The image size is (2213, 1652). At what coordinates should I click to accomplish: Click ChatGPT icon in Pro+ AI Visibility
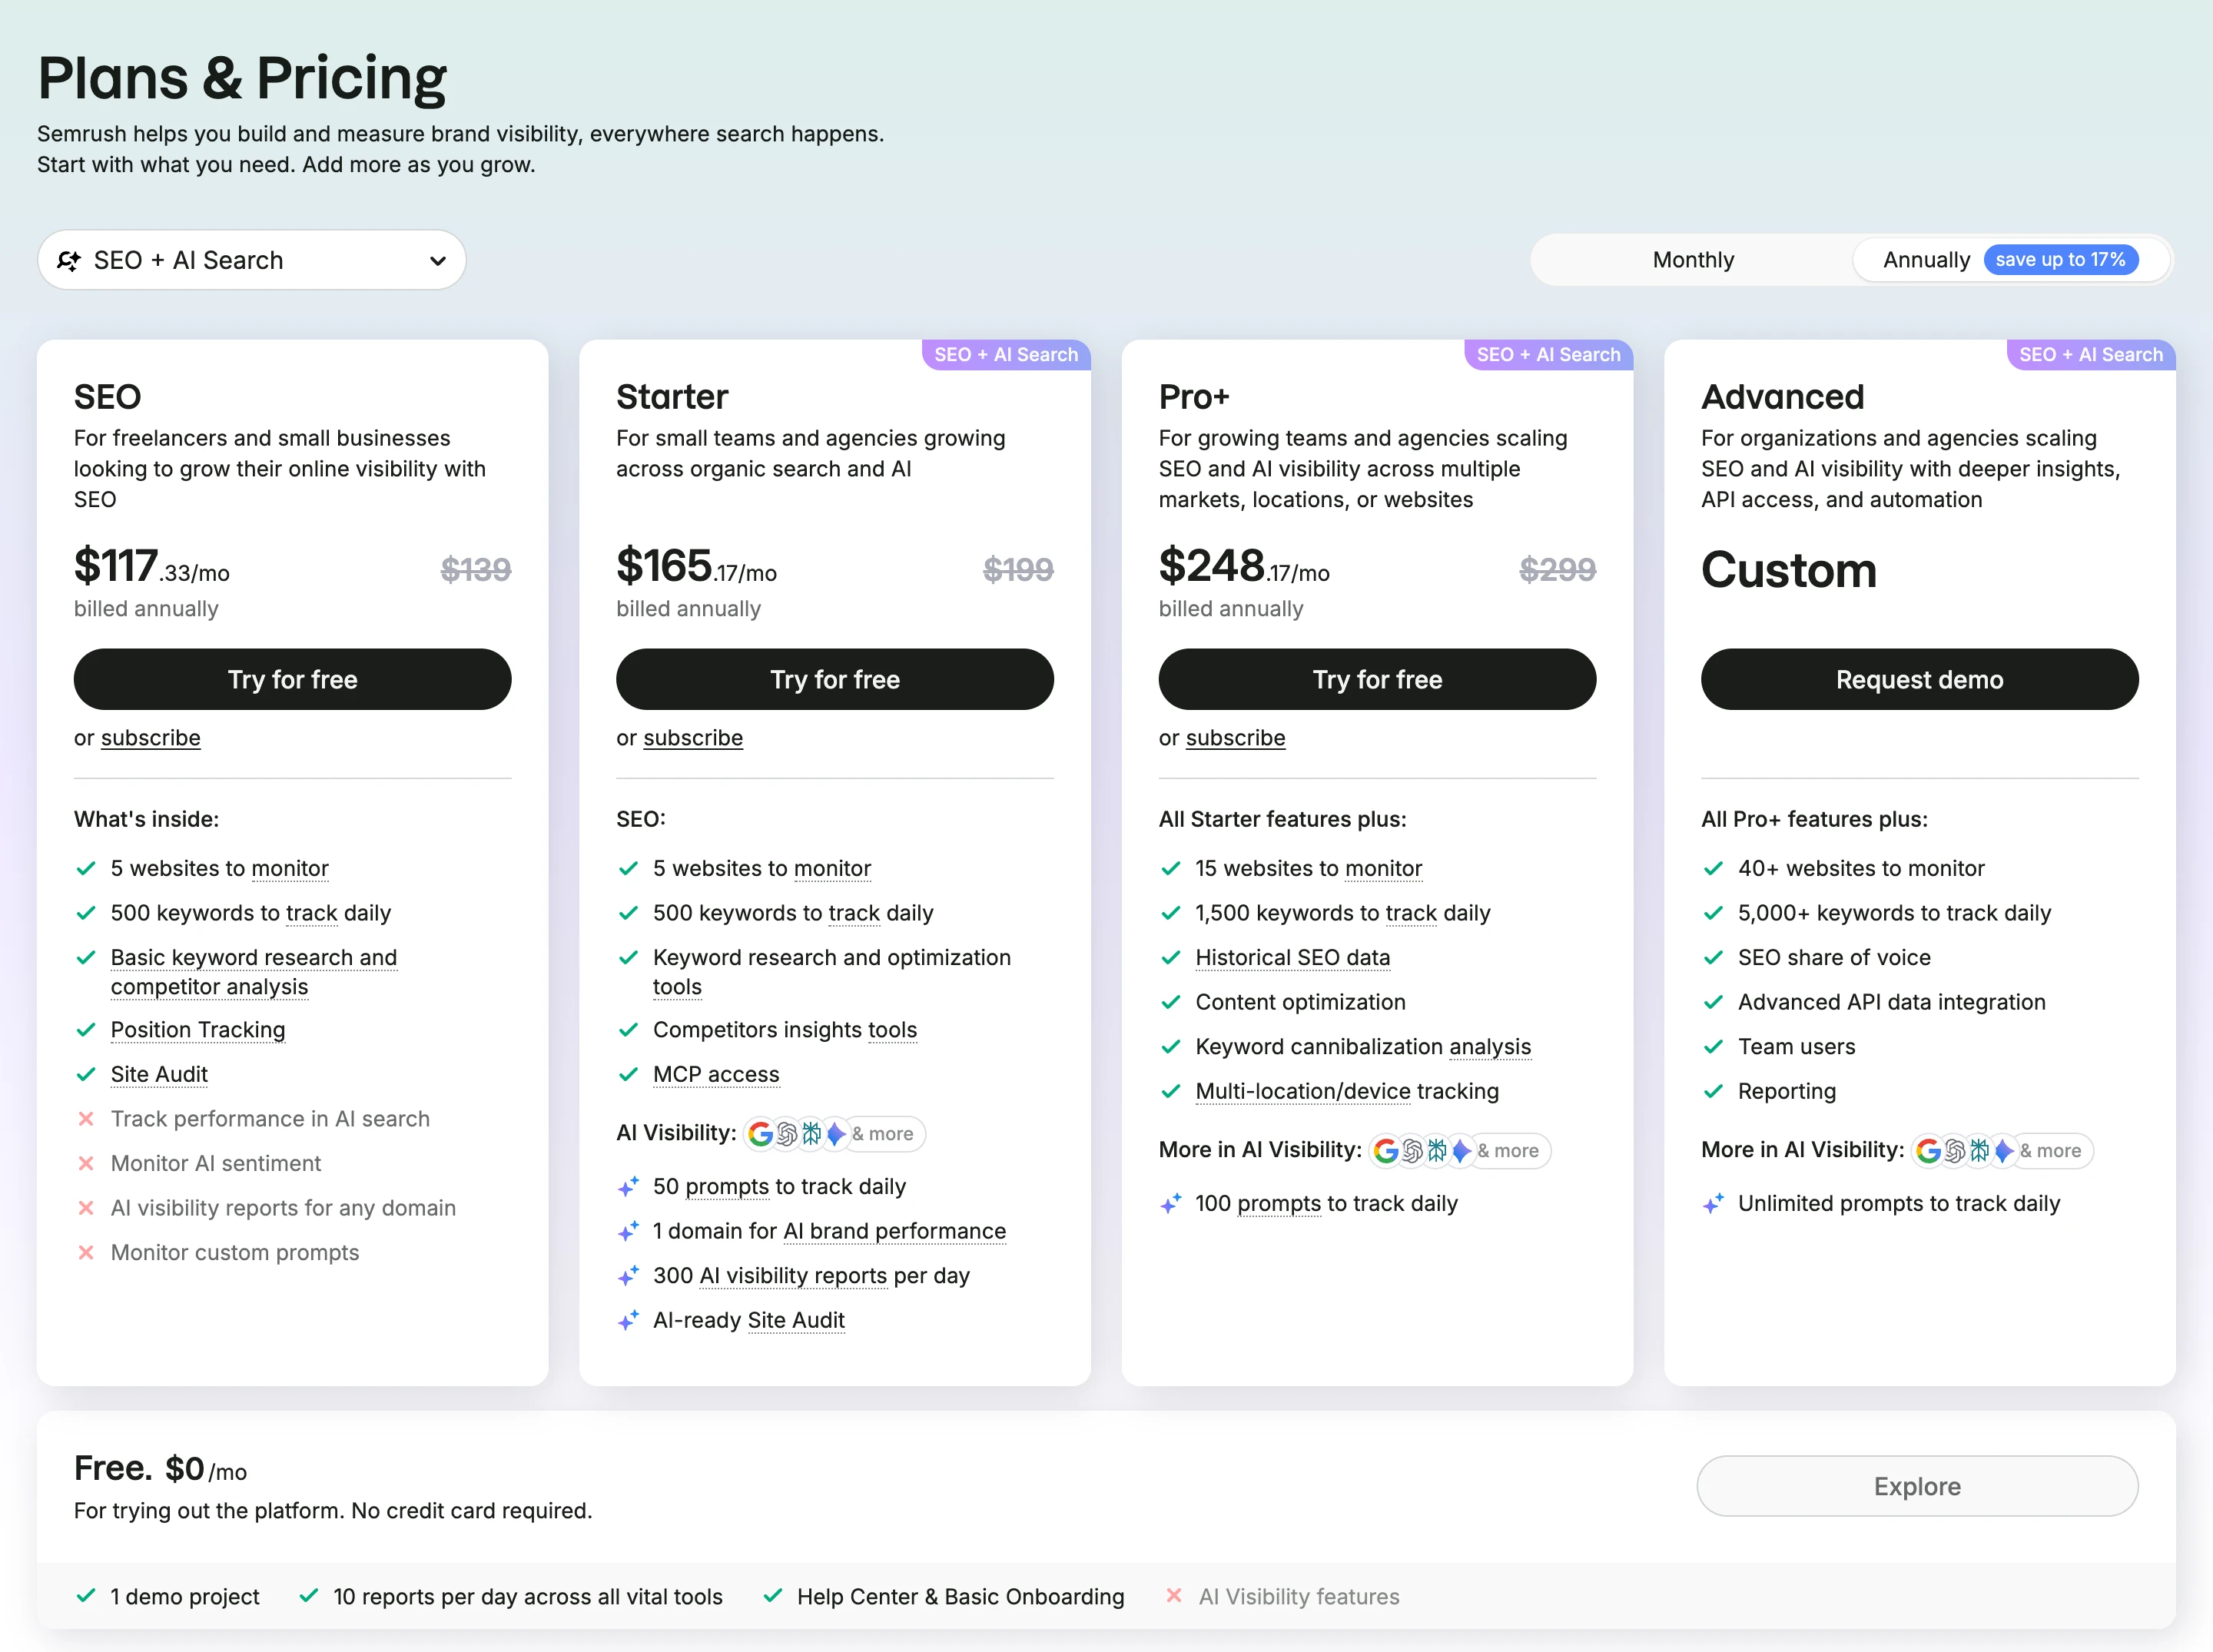point(1412,1151)
